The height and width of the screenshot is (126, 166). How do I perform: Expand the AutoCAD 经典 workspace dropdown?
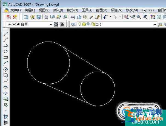tap(51, 25)
